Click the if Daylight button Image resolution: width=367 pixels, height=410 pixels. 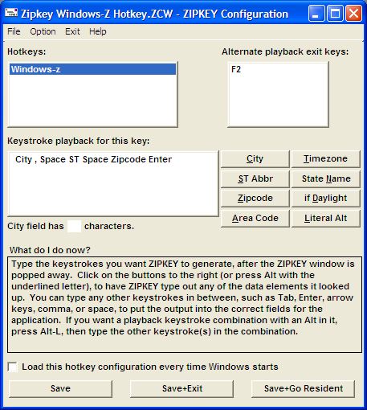(325, 199)
